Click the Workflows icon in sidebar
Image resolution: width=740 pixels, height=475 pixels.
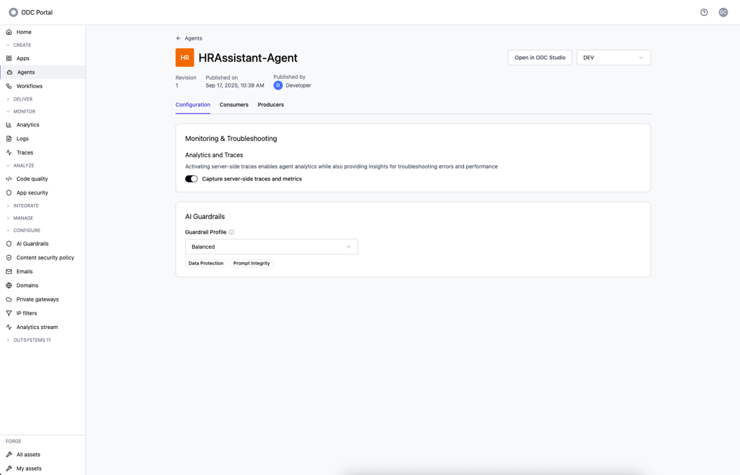click(9, 86)
